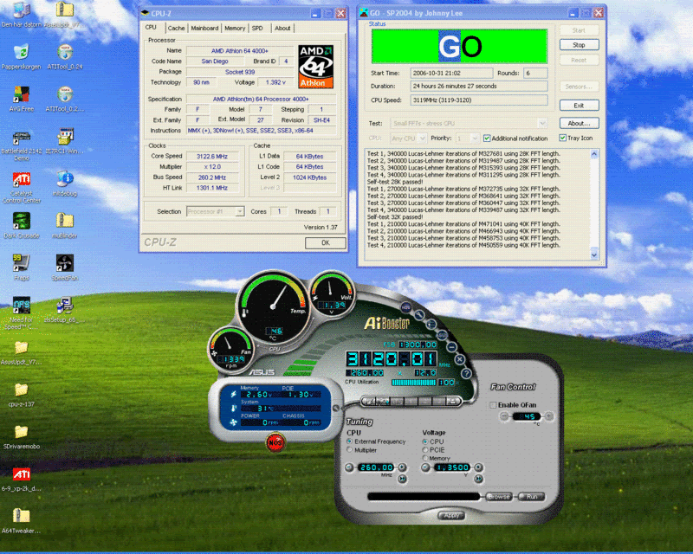
Task: Launch the AVG Free shortcut
Action: pos(21,99)
